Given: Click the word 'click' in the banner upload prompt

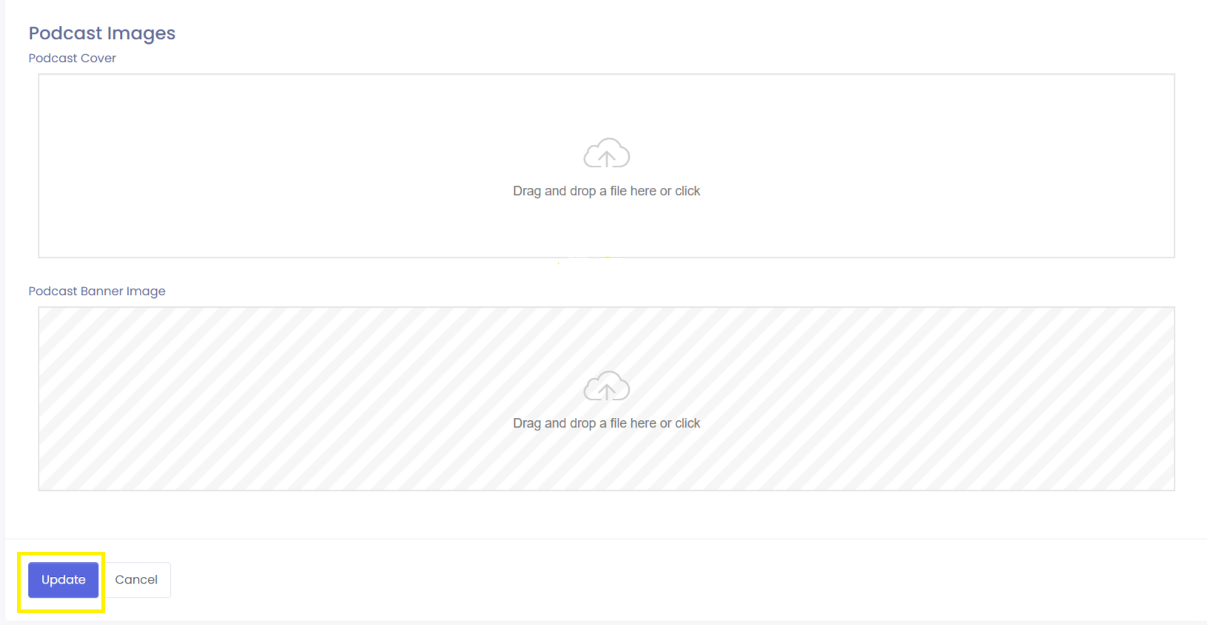Looking at the screenshot, I should 687,423.
